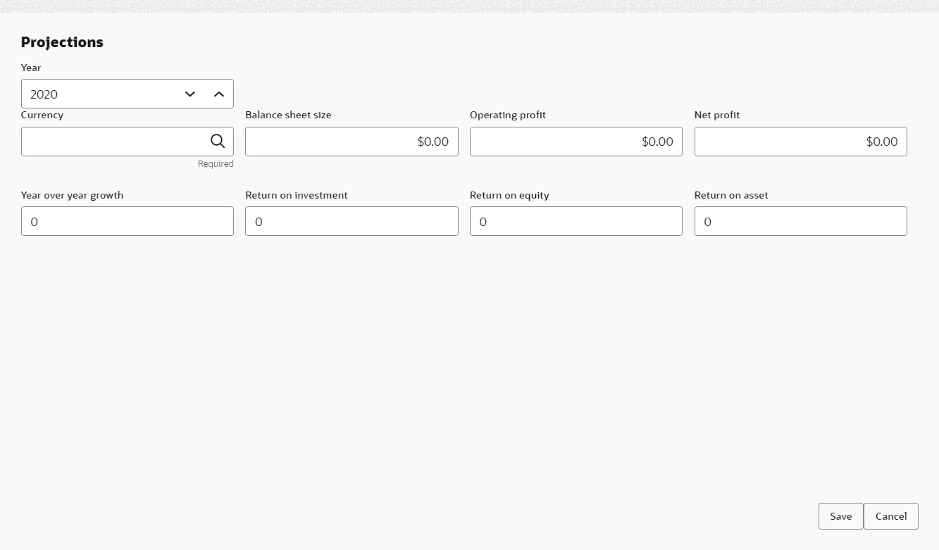The width and height of the screenshot is (939, 550).
Task: Click the Operating profit amount field
Action: point(576,142)
